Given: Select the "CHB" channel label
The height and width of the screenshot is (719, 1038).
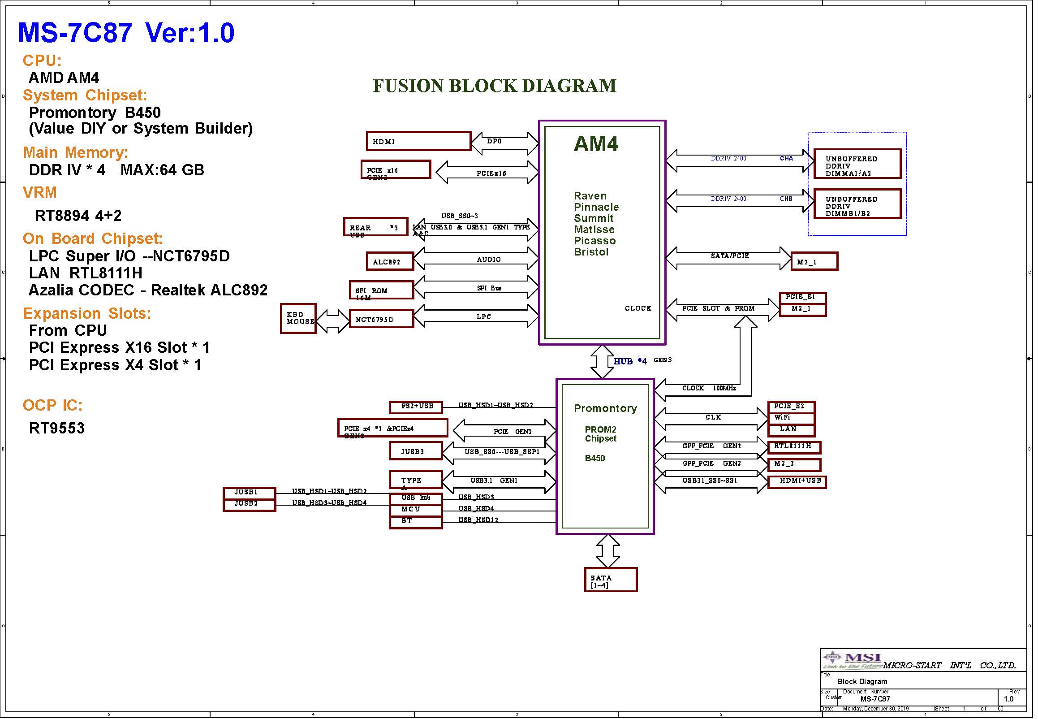Looking at the screenshot, I should pyautogui.click(x=786, y=199).
